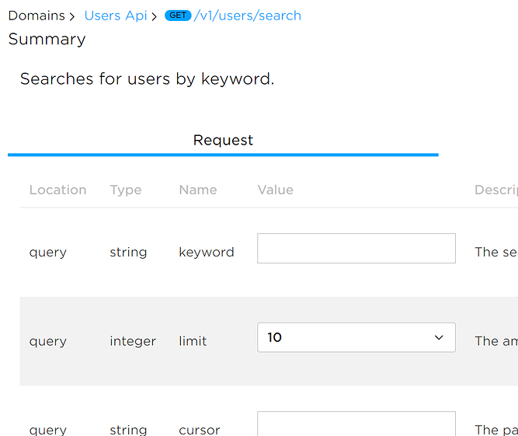518x436 pixels.
Task: Open the Users Api breadcrumb link
Action: click(x=115, y=16)
